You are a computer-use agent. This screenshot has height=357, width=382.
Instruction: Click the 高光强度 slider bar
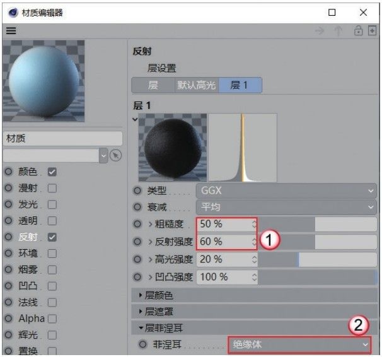[318, 259]
